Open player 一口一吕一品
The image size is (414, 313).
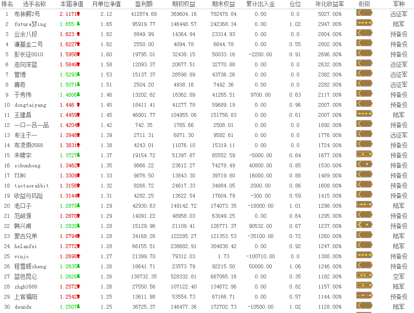tap(31, 125)
